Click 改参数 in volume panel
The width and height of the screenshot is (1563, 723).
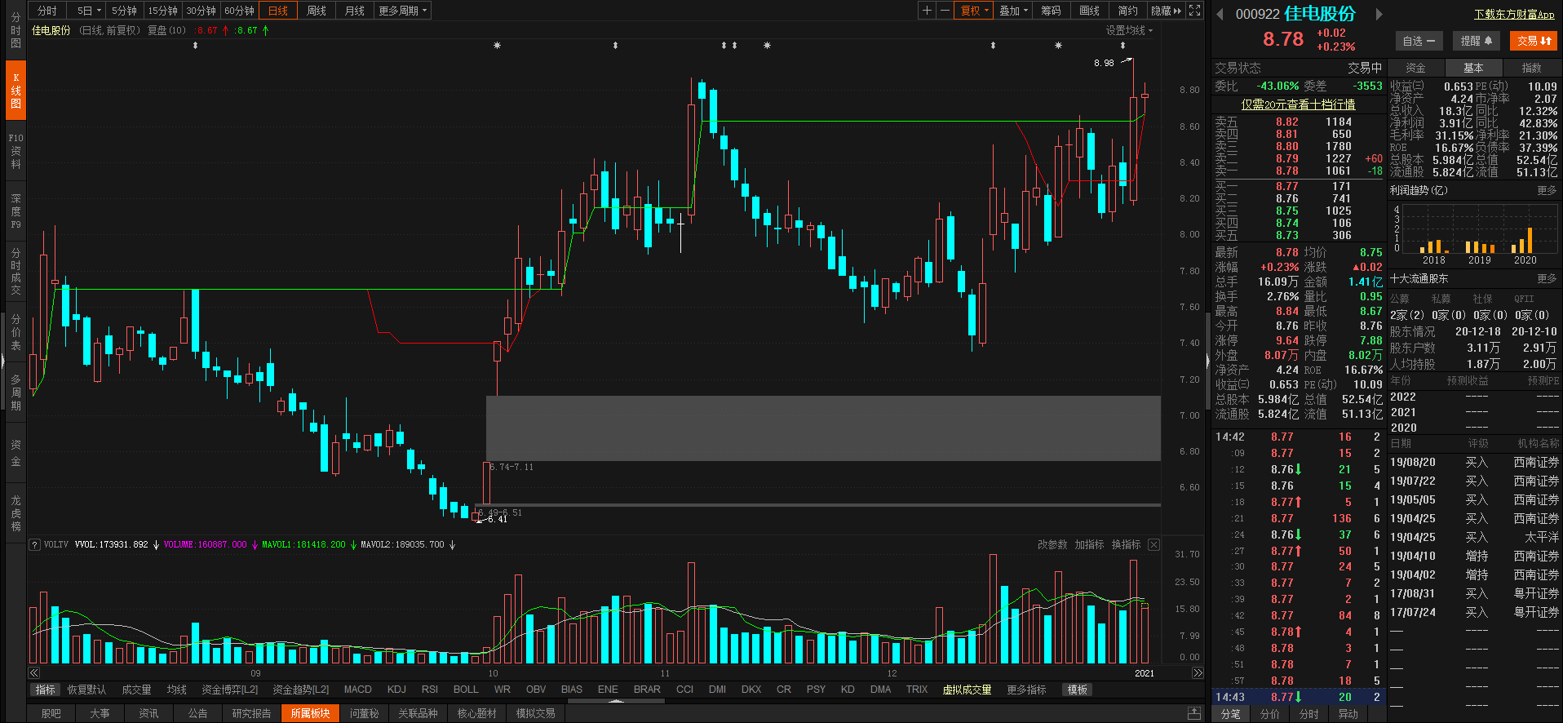1052,544
